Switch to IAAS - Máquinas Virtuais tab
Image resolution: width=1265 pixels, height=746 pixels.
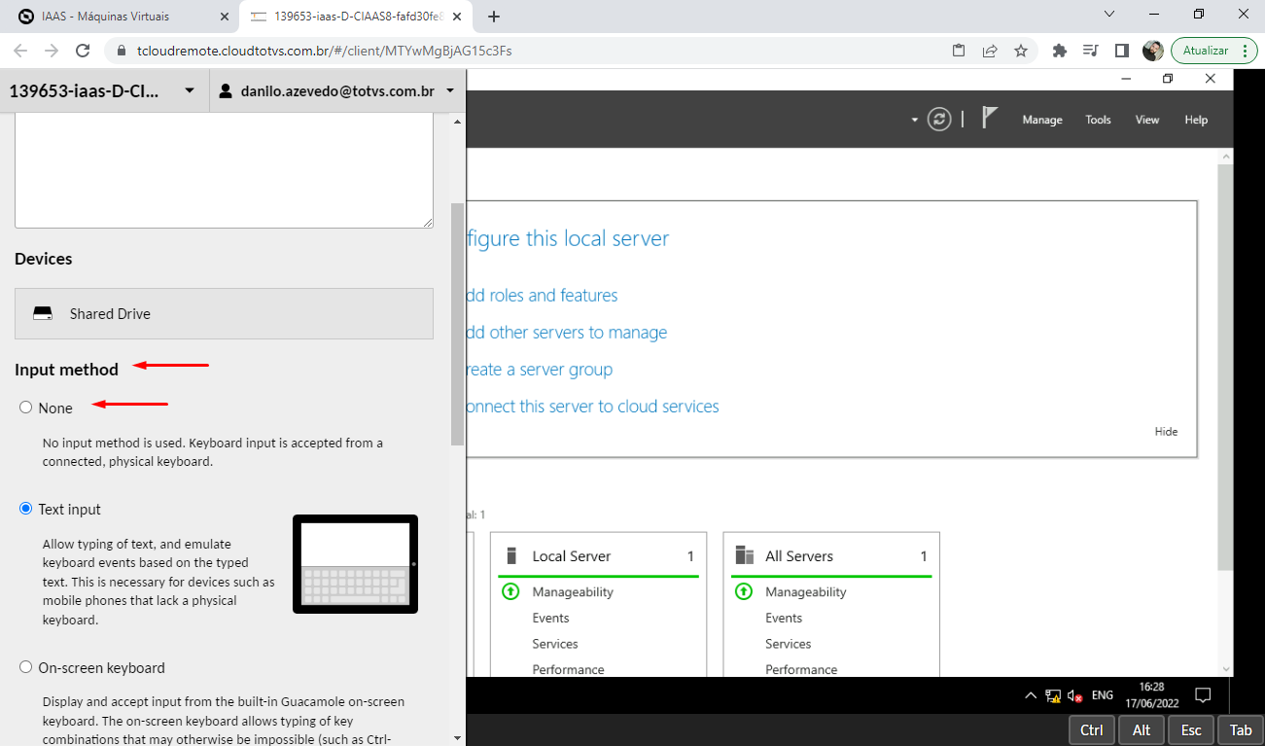click(120, 17)
